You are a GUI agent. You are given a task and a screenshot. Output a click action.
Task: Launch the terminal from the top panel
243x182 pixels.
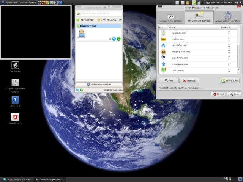pyautogui.click(x=56, y=3)
